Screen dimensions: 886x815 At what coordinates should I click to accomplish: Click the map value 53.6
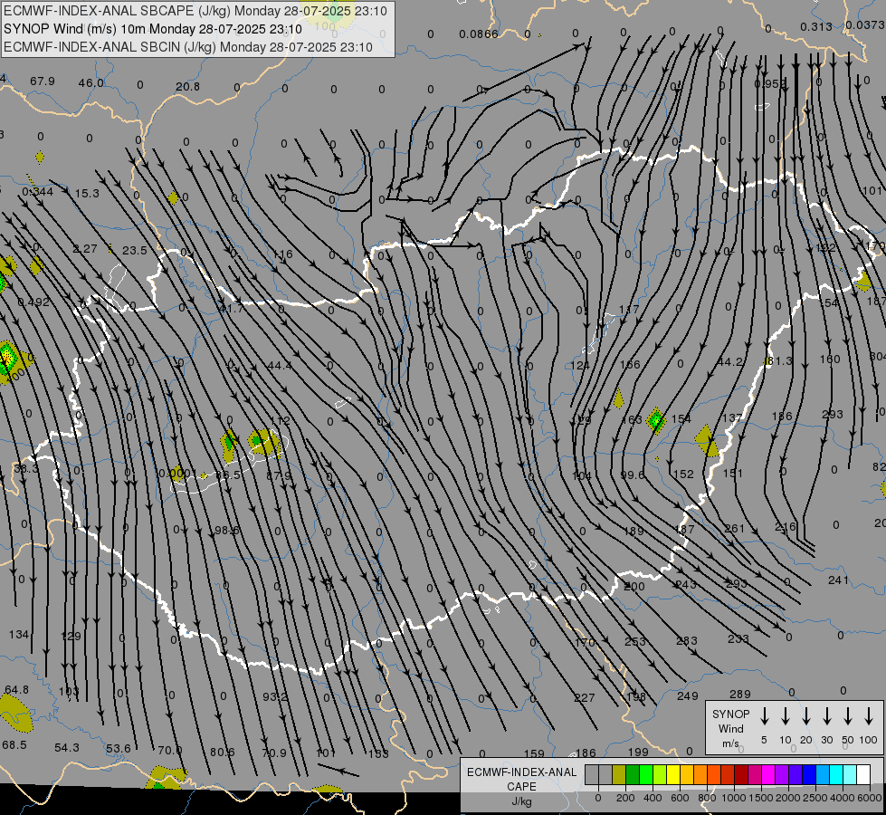118,749
